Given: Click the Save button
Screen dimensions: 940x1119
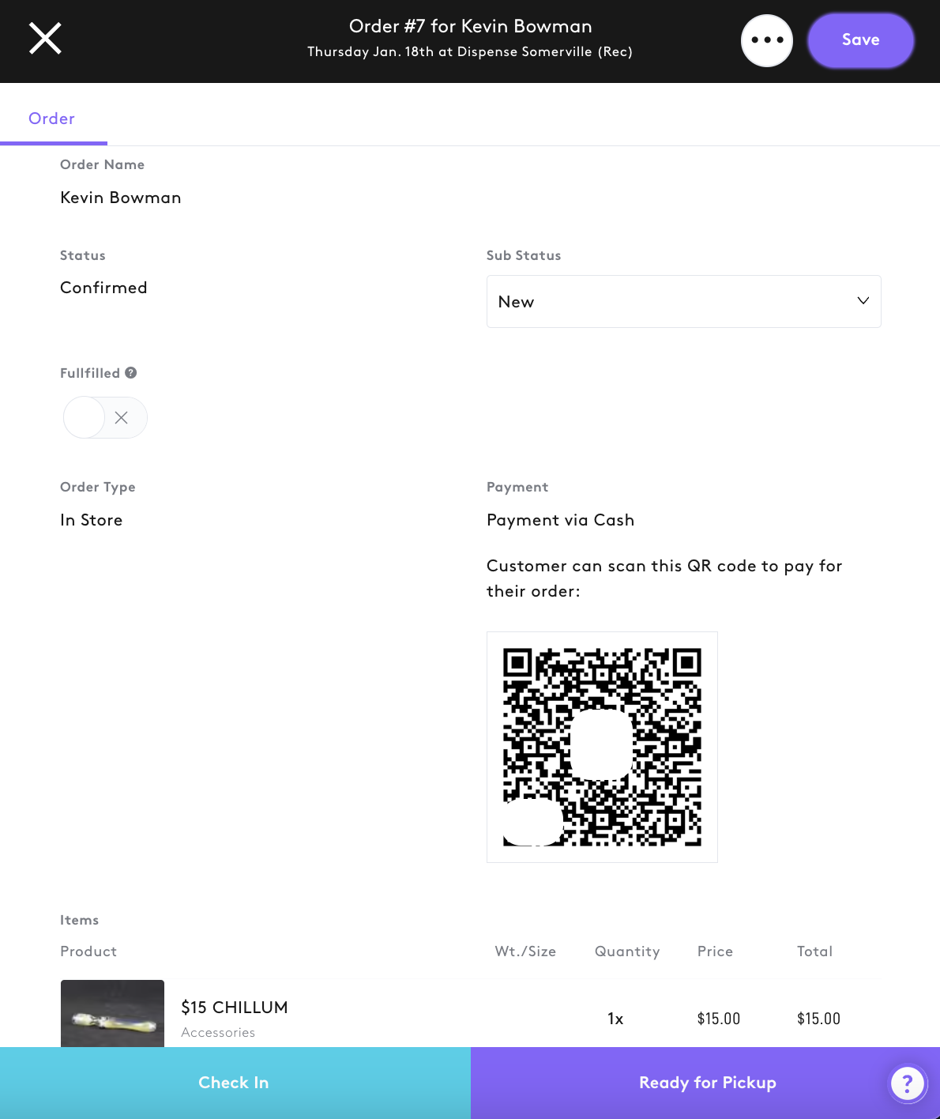Looking at the screenshot, I should (x=860, y=40).
